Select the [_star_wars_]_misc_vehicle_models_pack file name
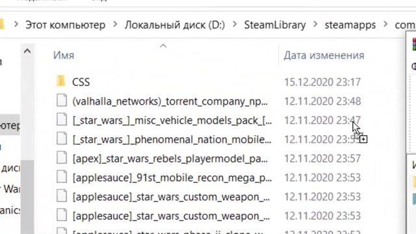The height and width of the screenshot is (234, 416). point(172,120)
